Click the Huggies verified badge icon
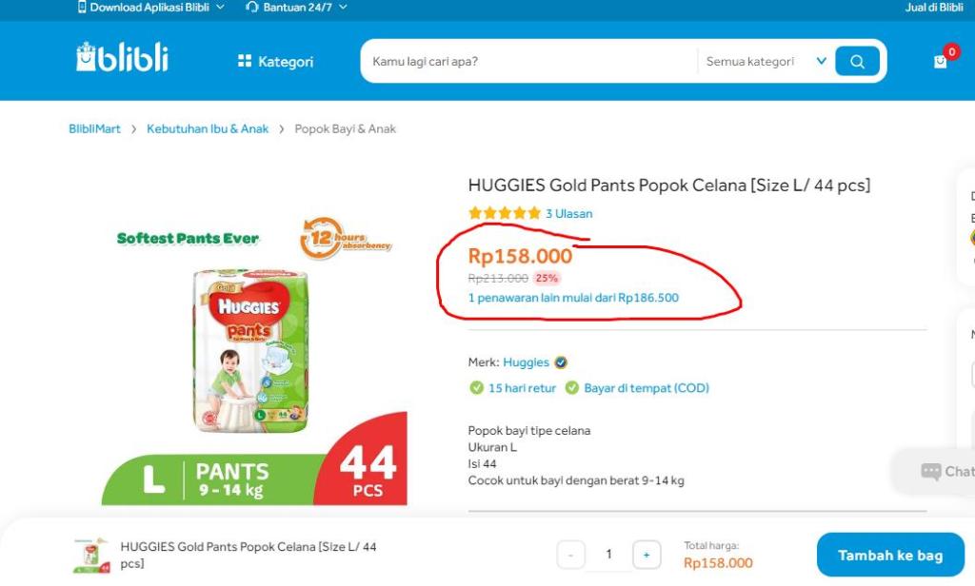Viewport: 975px width, 586px height. (x=561, y=362)
